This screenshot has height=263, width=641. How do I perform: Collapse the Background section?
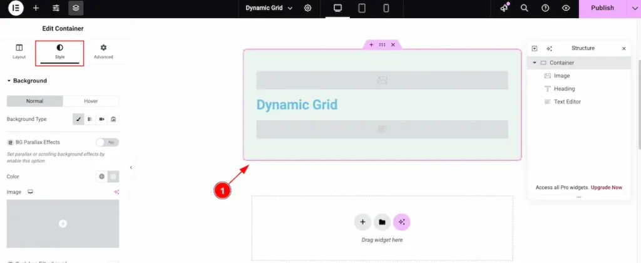9,81
